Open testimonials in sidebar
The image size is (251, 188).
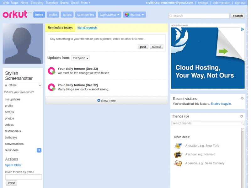click(x=13, y=131)
